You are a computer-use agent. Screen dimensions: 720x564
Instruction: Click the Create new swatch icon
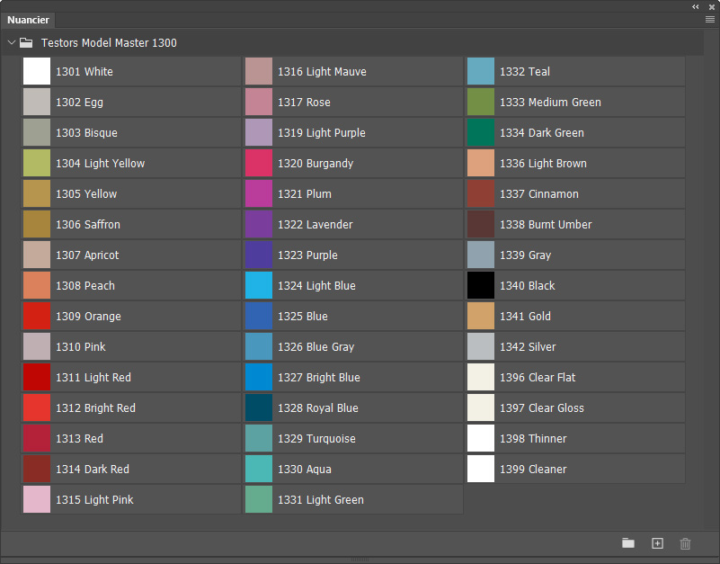pyautogui.click(x=657, y=543)
